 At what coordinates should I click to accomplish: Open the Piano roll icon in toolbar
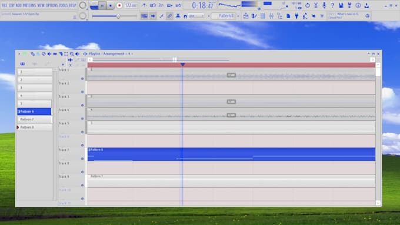[254, 16]
